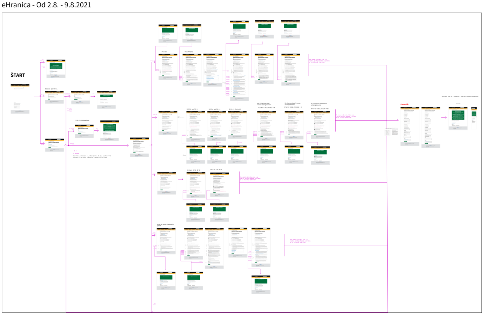Open form thumbnail under § 2 (3) b) label

click(54, 98)
